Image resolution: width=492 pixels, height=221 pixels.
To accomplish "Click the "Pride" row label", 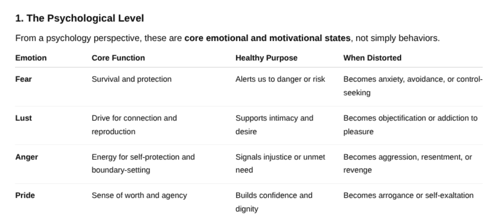I will click(25, 196).
